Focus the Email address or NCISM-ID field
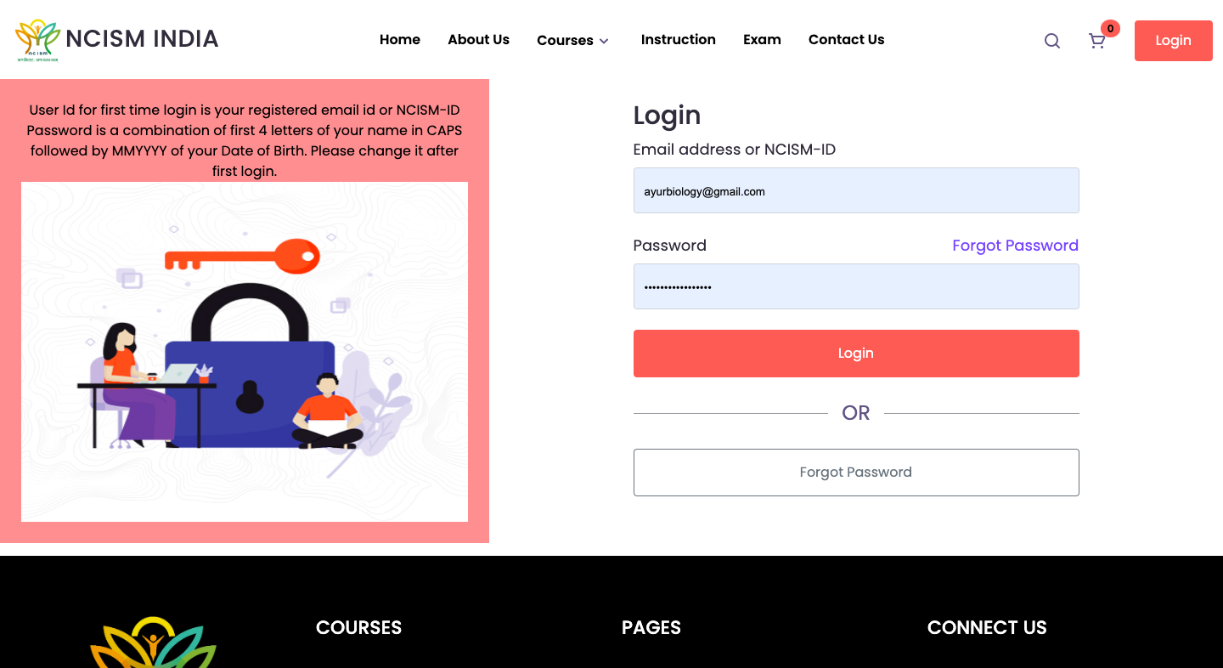This screenshot has height=668, width=1223. (x=856, y=190)
